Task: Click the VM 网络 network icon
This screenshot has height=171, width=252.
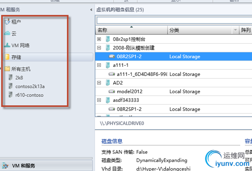Action: point(7,45)
